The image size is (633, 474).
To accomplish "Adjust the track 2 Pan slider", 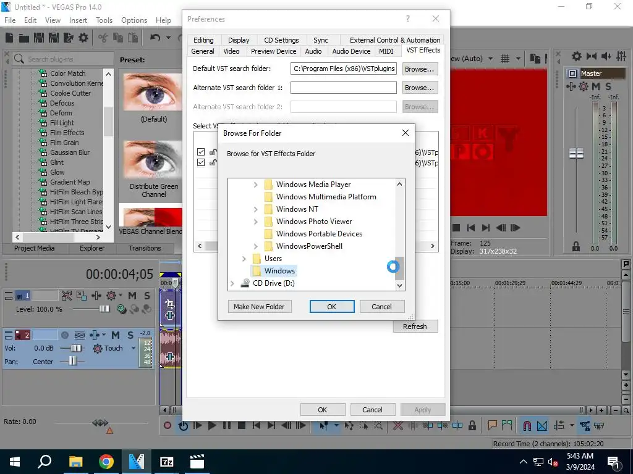I will point(72,361).
